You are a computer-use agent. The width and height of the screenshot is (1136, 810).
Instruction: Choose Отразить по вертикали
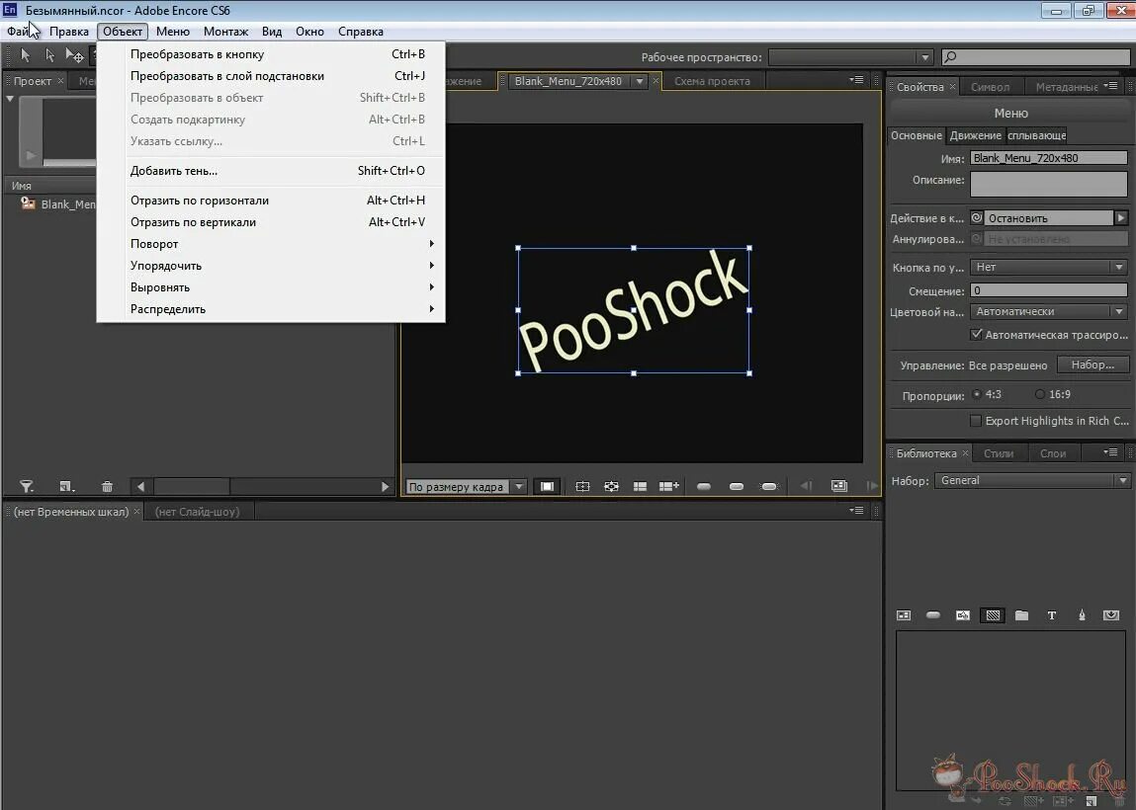271,222
